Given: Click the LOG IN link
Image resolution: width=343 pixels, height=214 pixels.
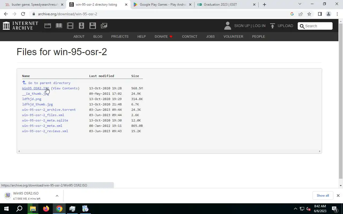Looking at the screenshot, I should [x=259, y=26].
